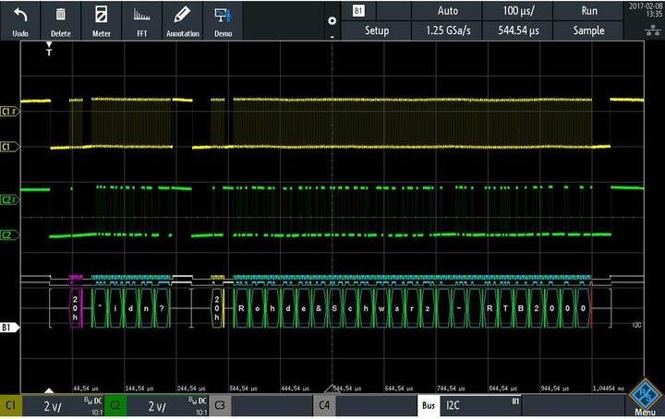Click the Undo toolbar icon
This screenshot has height=419, width=665.
tap(20, 20)
